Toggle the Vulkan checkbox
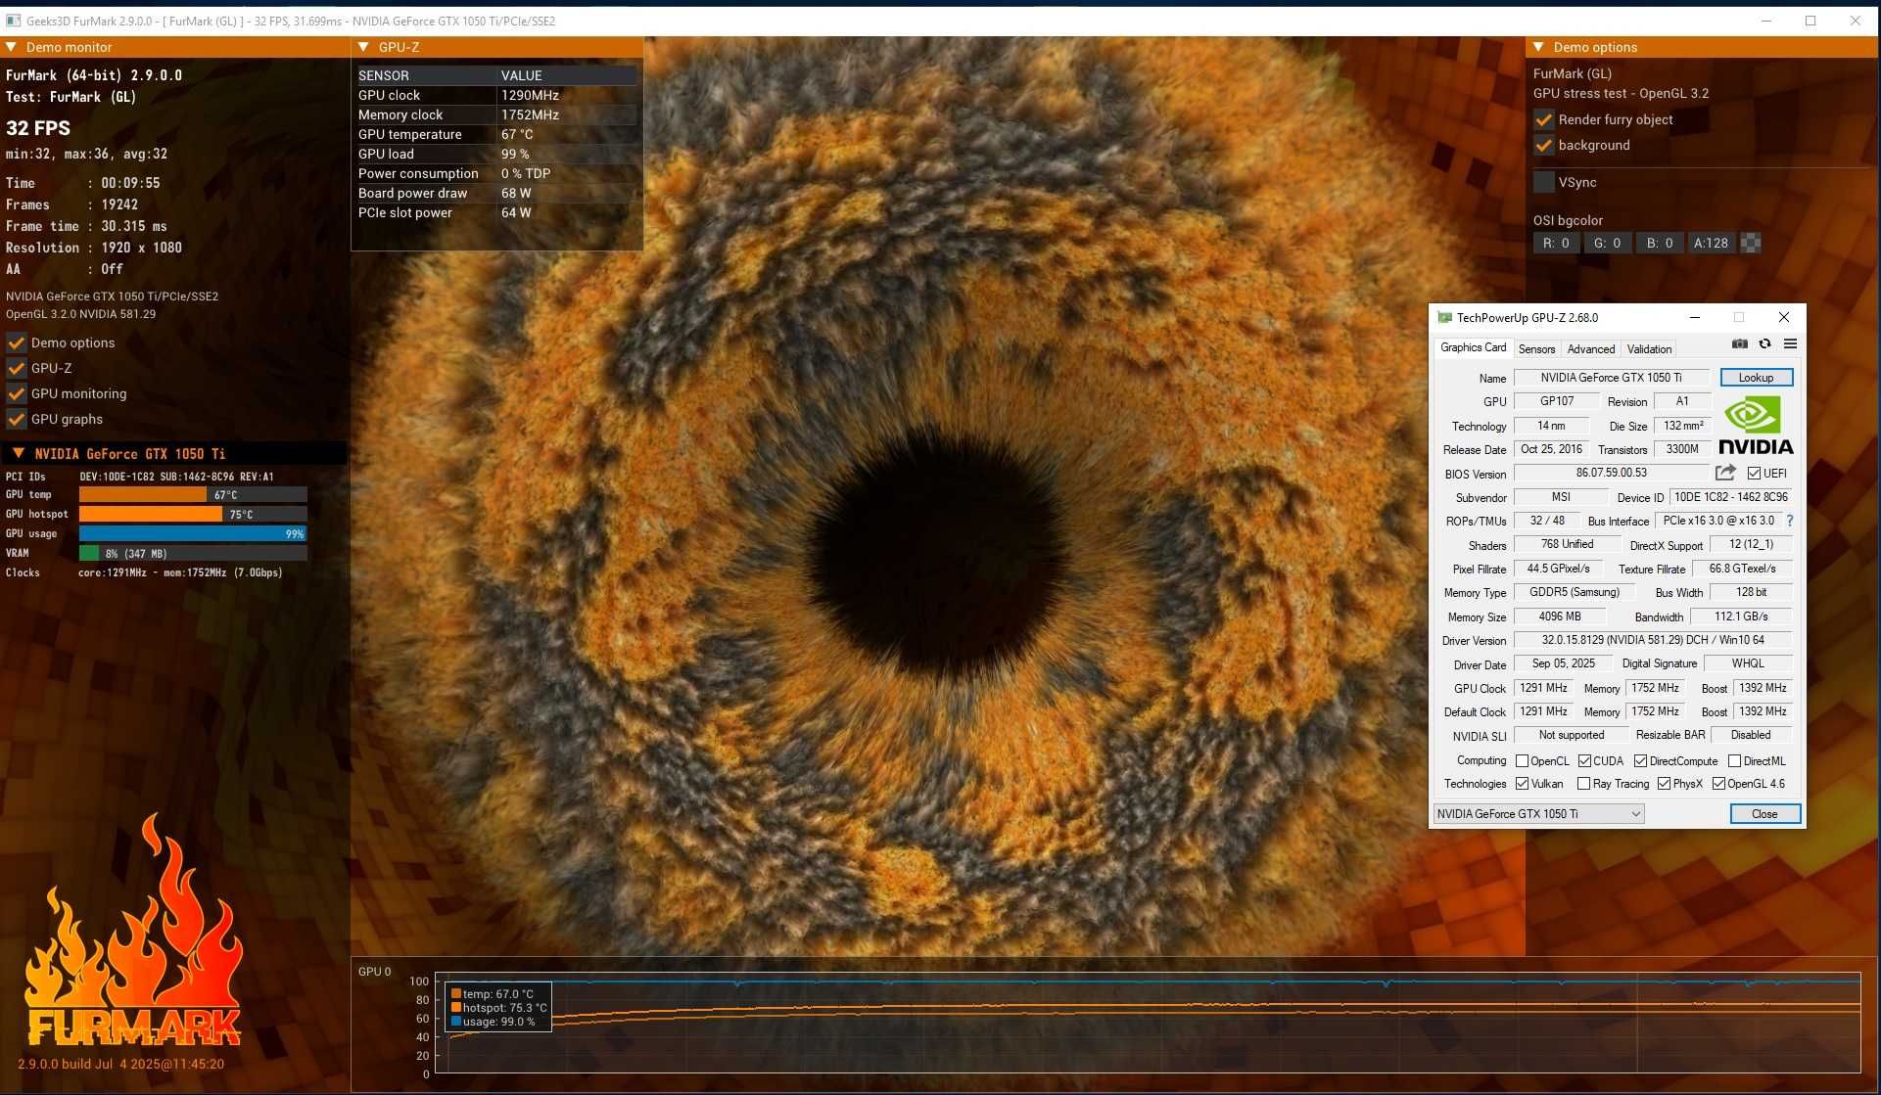The image size is (1881, 1095). point(1522,784)
